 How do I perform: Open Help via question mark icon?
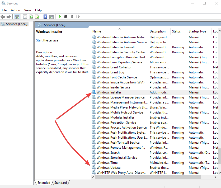(45, 17)
